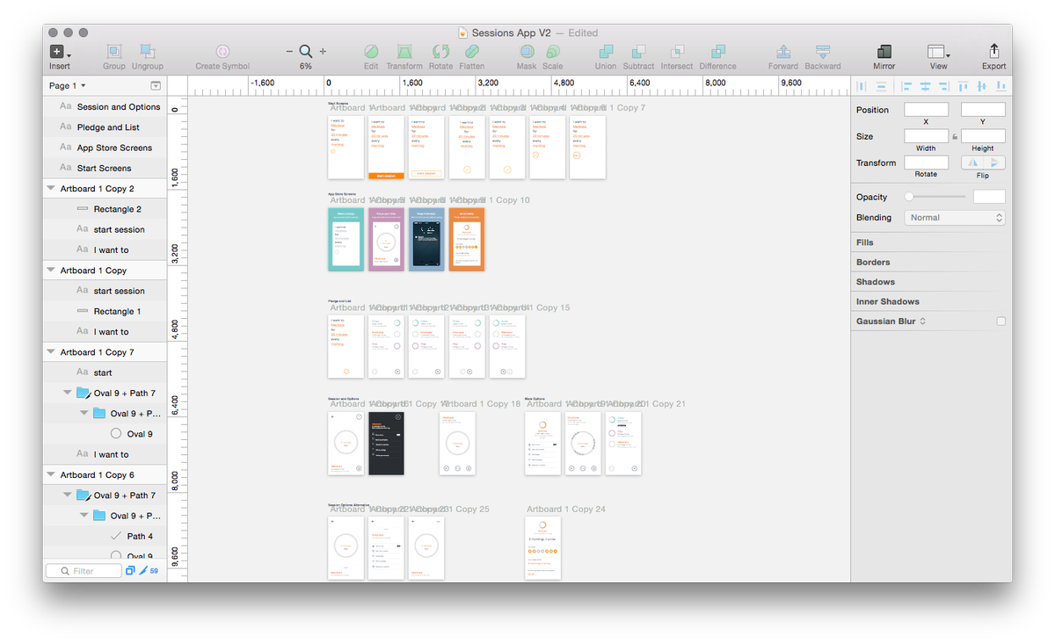Select the Rectangle 2 layer
This screenshot has width=1055, height=643.
[x=105, y=209]
